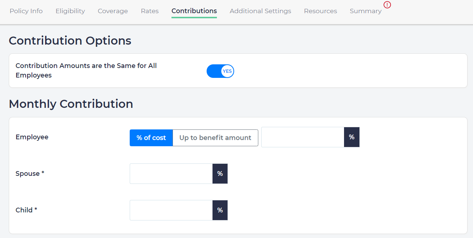Click the 'Contribution Amounts are the Same' label

86,71
